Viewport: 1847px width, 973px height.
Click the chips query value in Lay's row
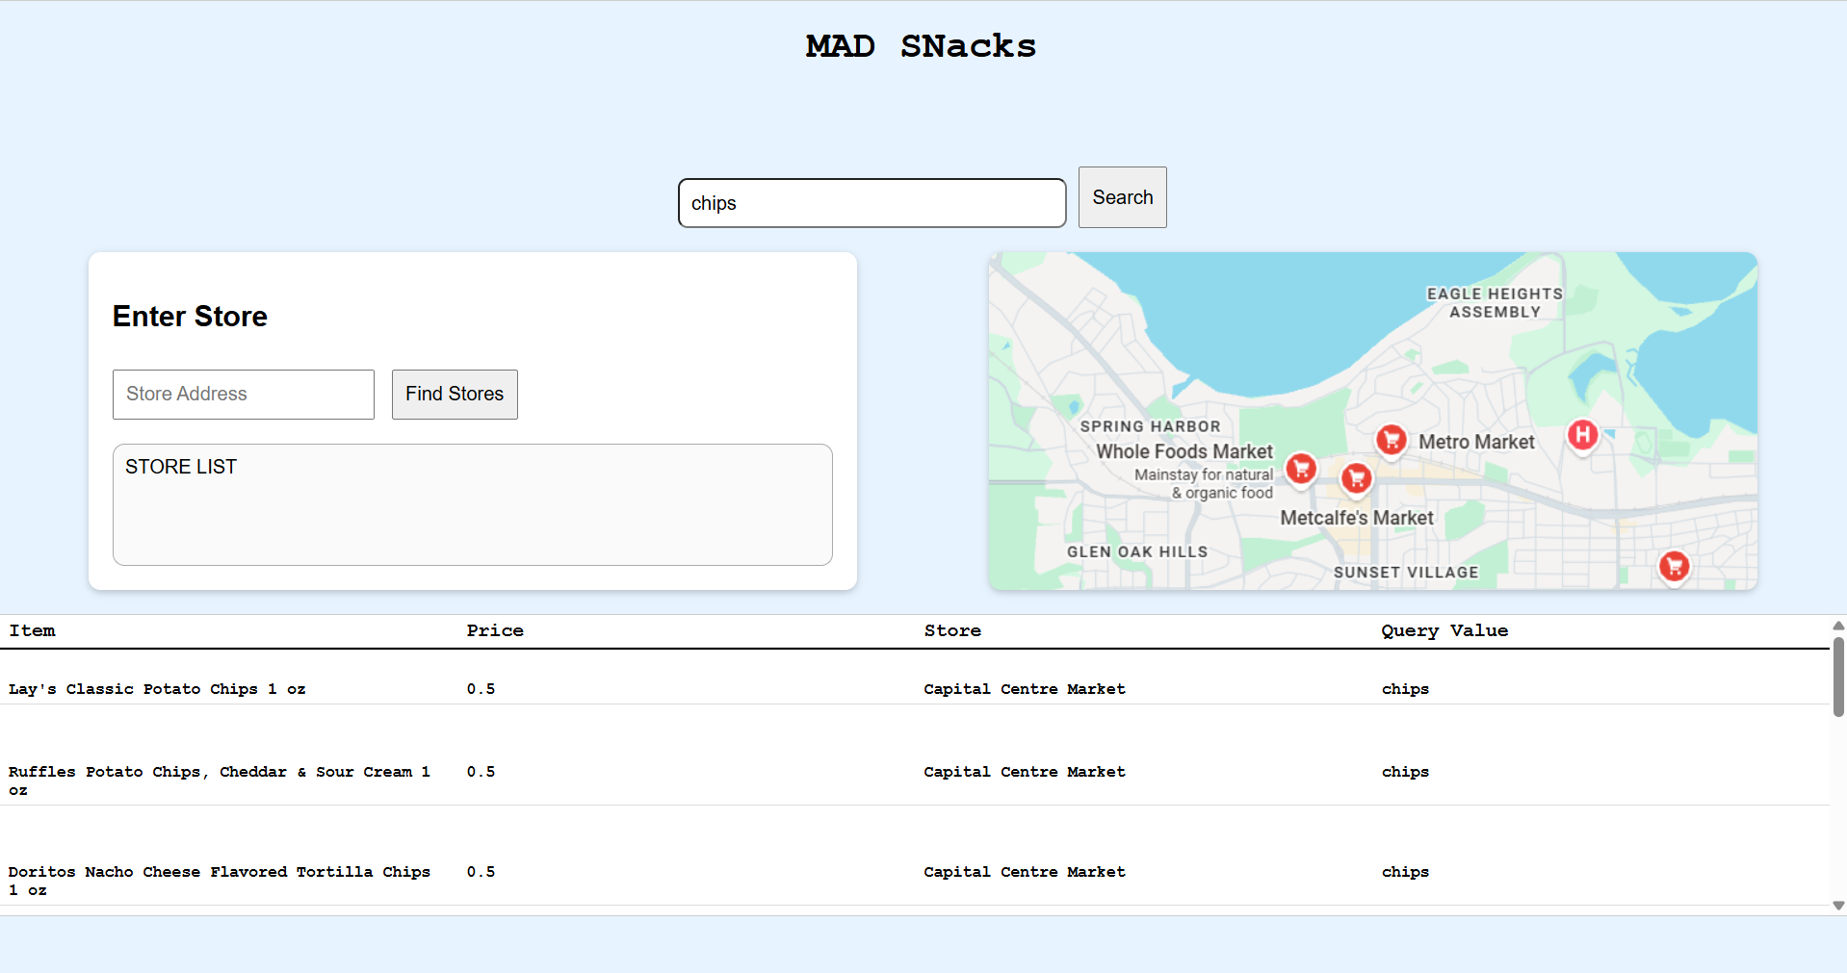pos(1405,689)
